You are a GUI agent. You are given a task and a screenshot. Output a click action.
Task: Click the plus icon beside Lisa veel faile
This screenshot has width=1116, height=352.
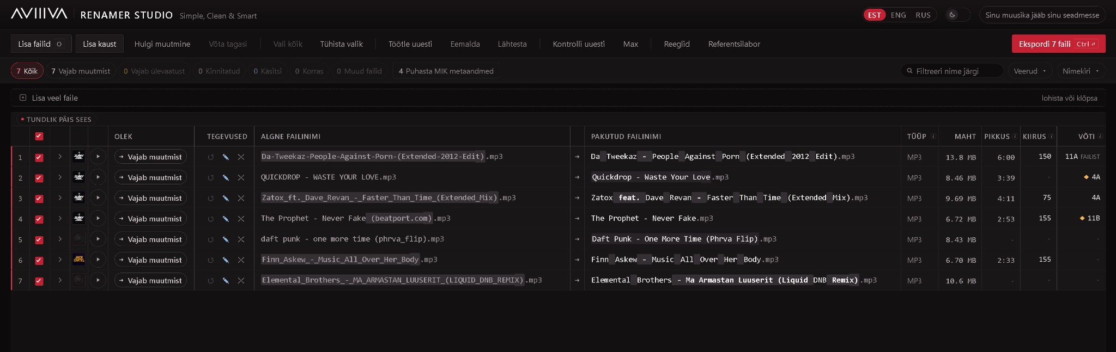tap(23, 98)
